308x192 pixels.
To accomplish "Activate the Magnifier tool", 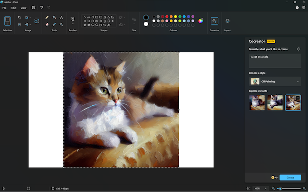I will coord(61,24).
